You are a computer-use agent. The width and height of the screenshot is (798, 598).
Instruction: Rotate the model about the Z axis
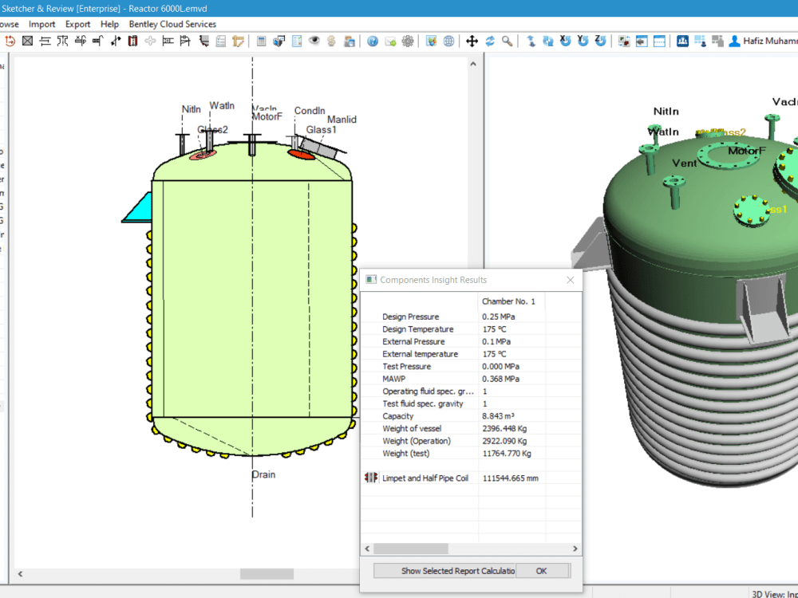tap(598, 40)
